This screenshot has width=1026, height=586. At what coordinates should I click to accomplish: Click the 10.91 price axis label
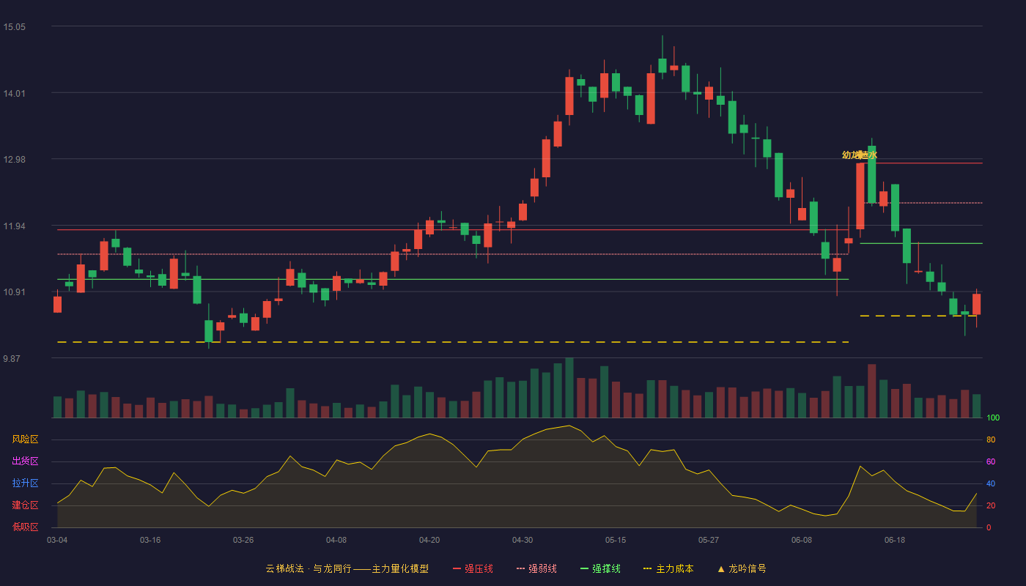pos(14,292)
